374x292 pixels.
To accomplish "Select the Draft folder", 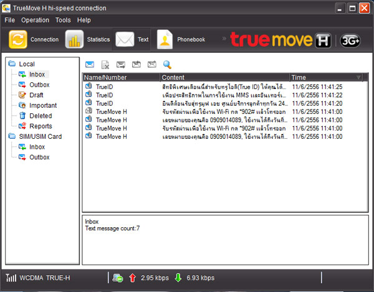I will pyautogui.click(x=36, y=95).
